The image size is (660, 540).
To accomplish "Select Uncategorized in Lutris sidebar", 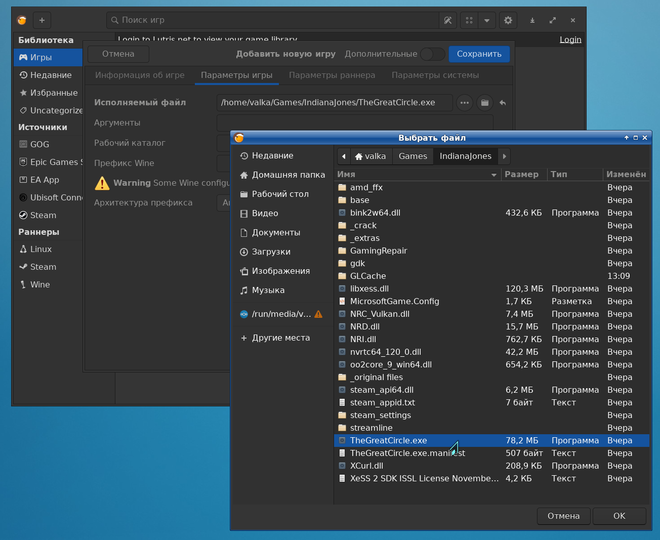I will [x=48, y=110].
